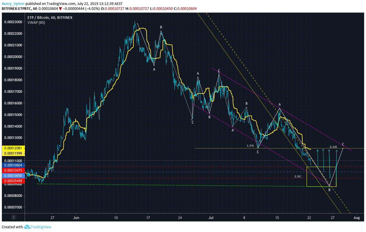Viewport: 366px width, 232px height.
Task: Click the Jul label on the time axis
Action: [211, 217]
